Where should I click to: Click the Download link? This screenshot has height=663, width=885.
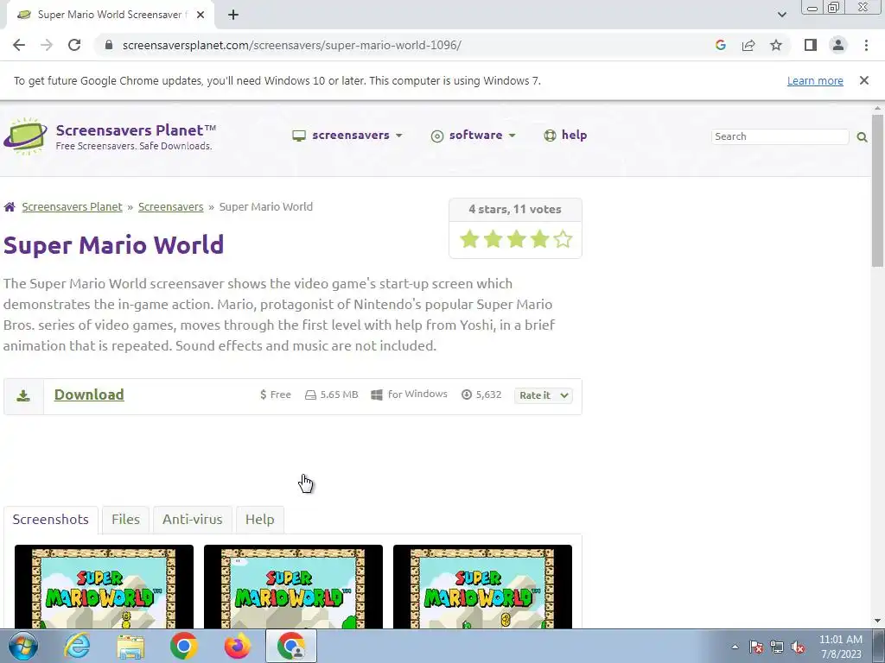tap(89, 395)
